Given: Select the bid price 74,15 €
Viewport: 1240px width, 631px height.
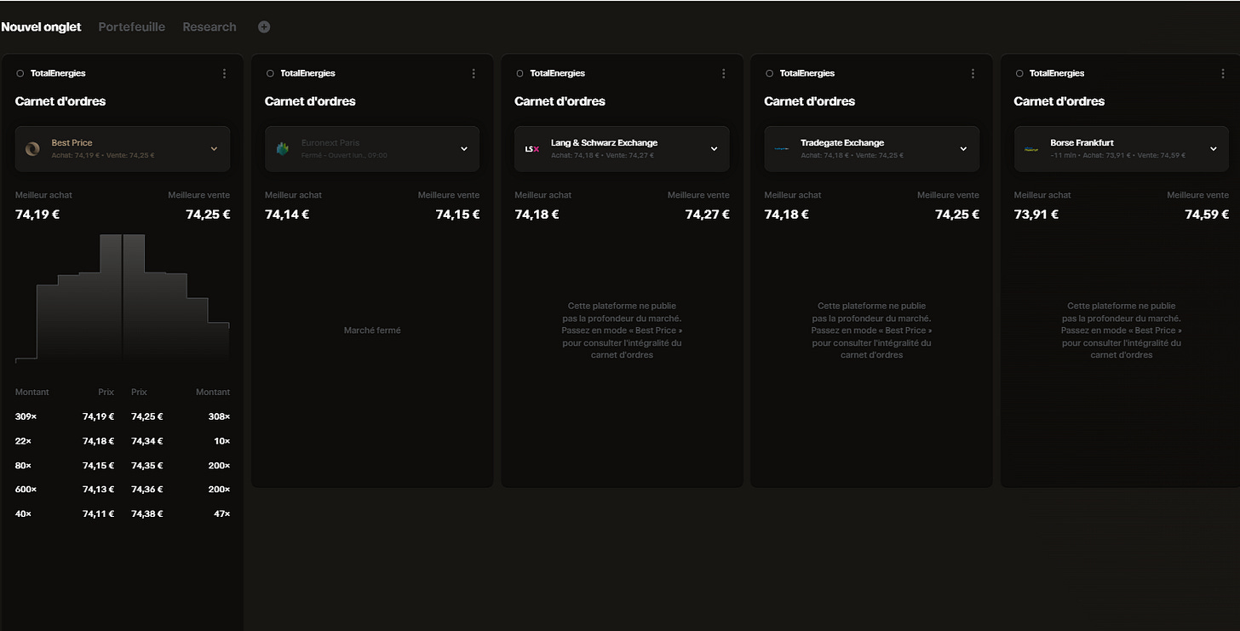Looking at the screenshot, I should [98, 466].
